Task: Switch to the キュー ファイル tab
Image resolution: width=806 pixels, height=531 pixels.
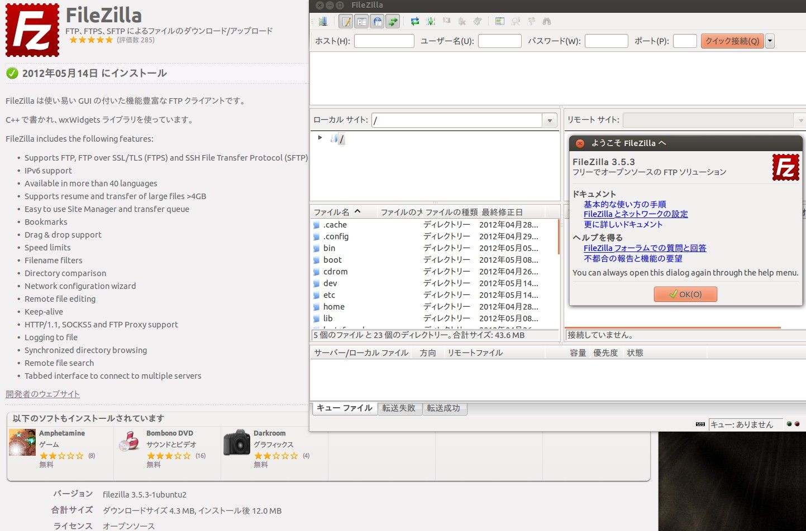Action: tap(345, 408)
